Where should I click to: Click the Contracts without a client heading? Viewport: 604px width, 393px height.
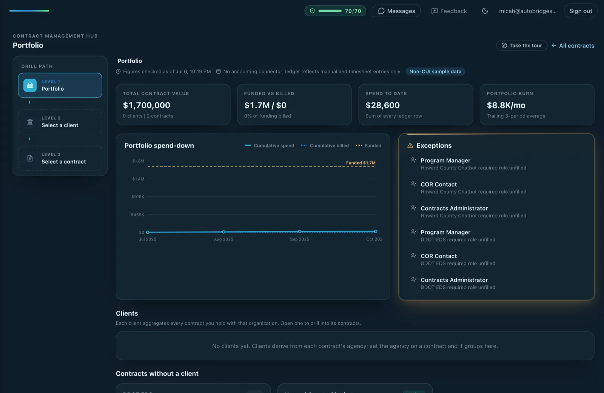click(157, 373)
